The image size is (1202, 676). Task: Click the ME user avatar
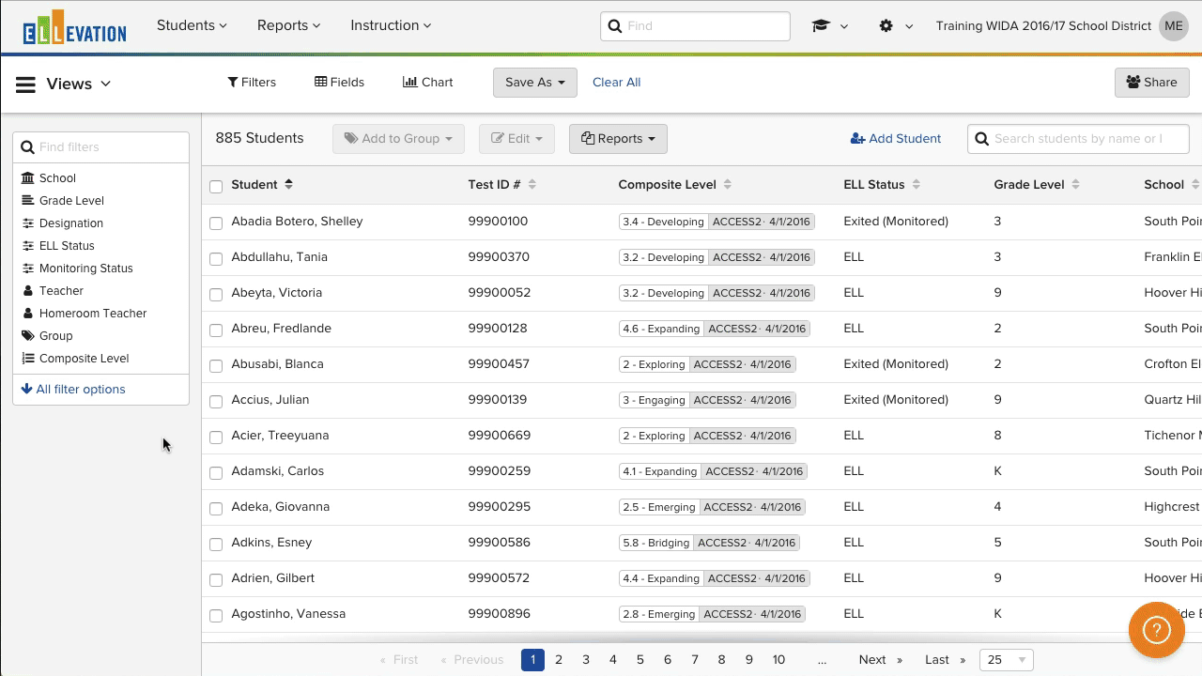(x=1174, y=26)
